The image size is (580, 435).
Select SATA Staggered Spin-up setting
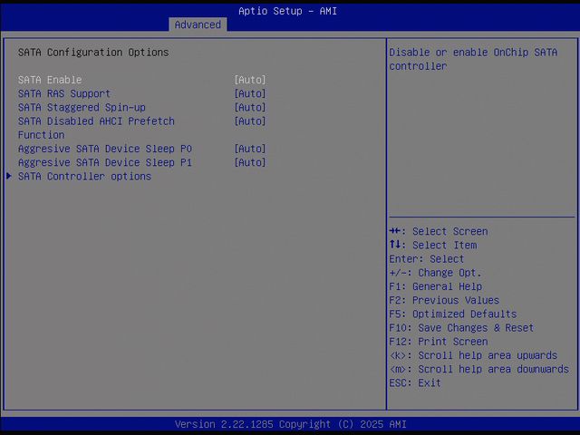tap(82, 107)
